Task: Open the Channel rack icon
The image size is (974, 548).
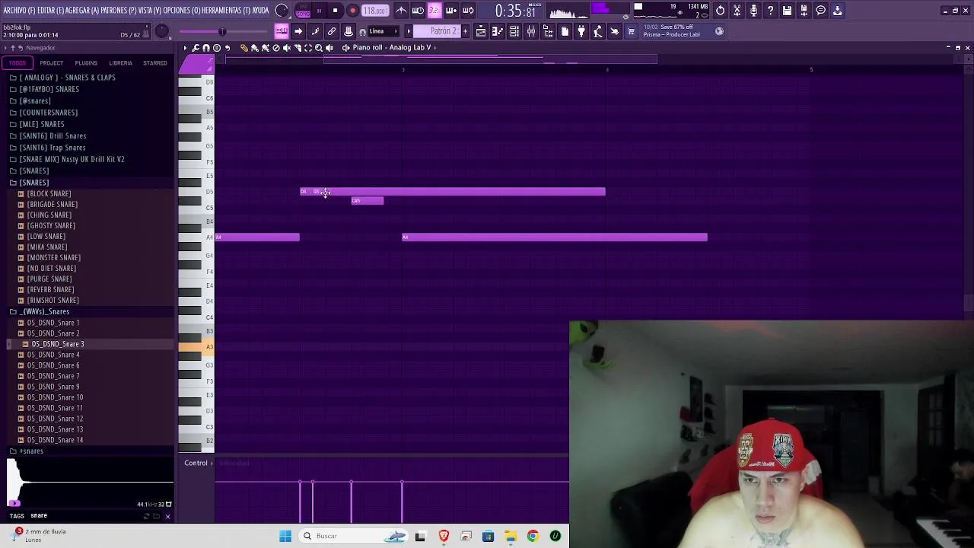Action: click(x=514, y=31)
